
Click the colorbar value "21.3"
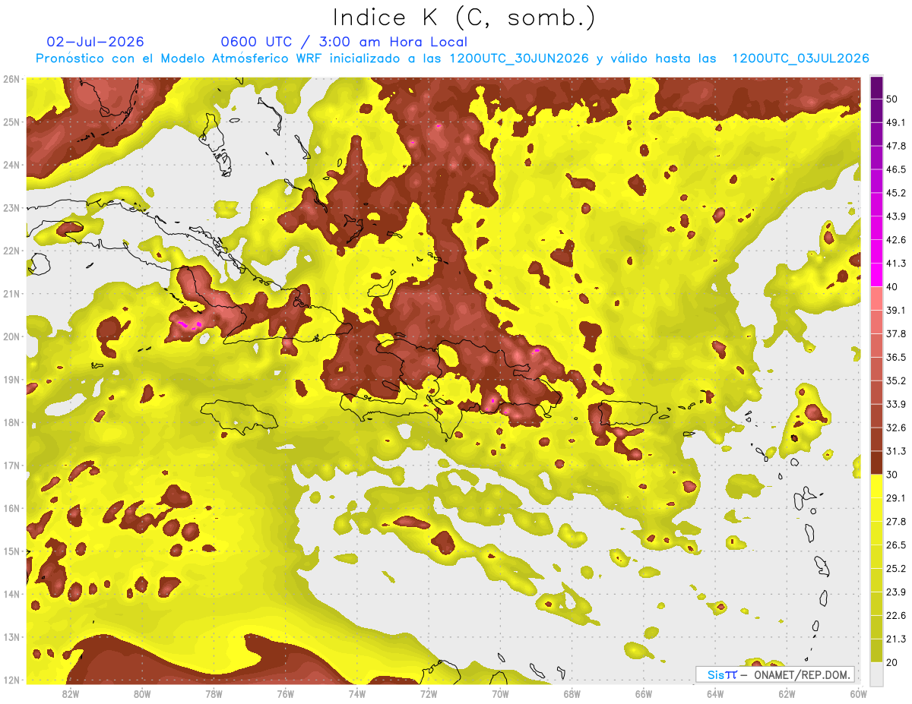pos(896,639)
